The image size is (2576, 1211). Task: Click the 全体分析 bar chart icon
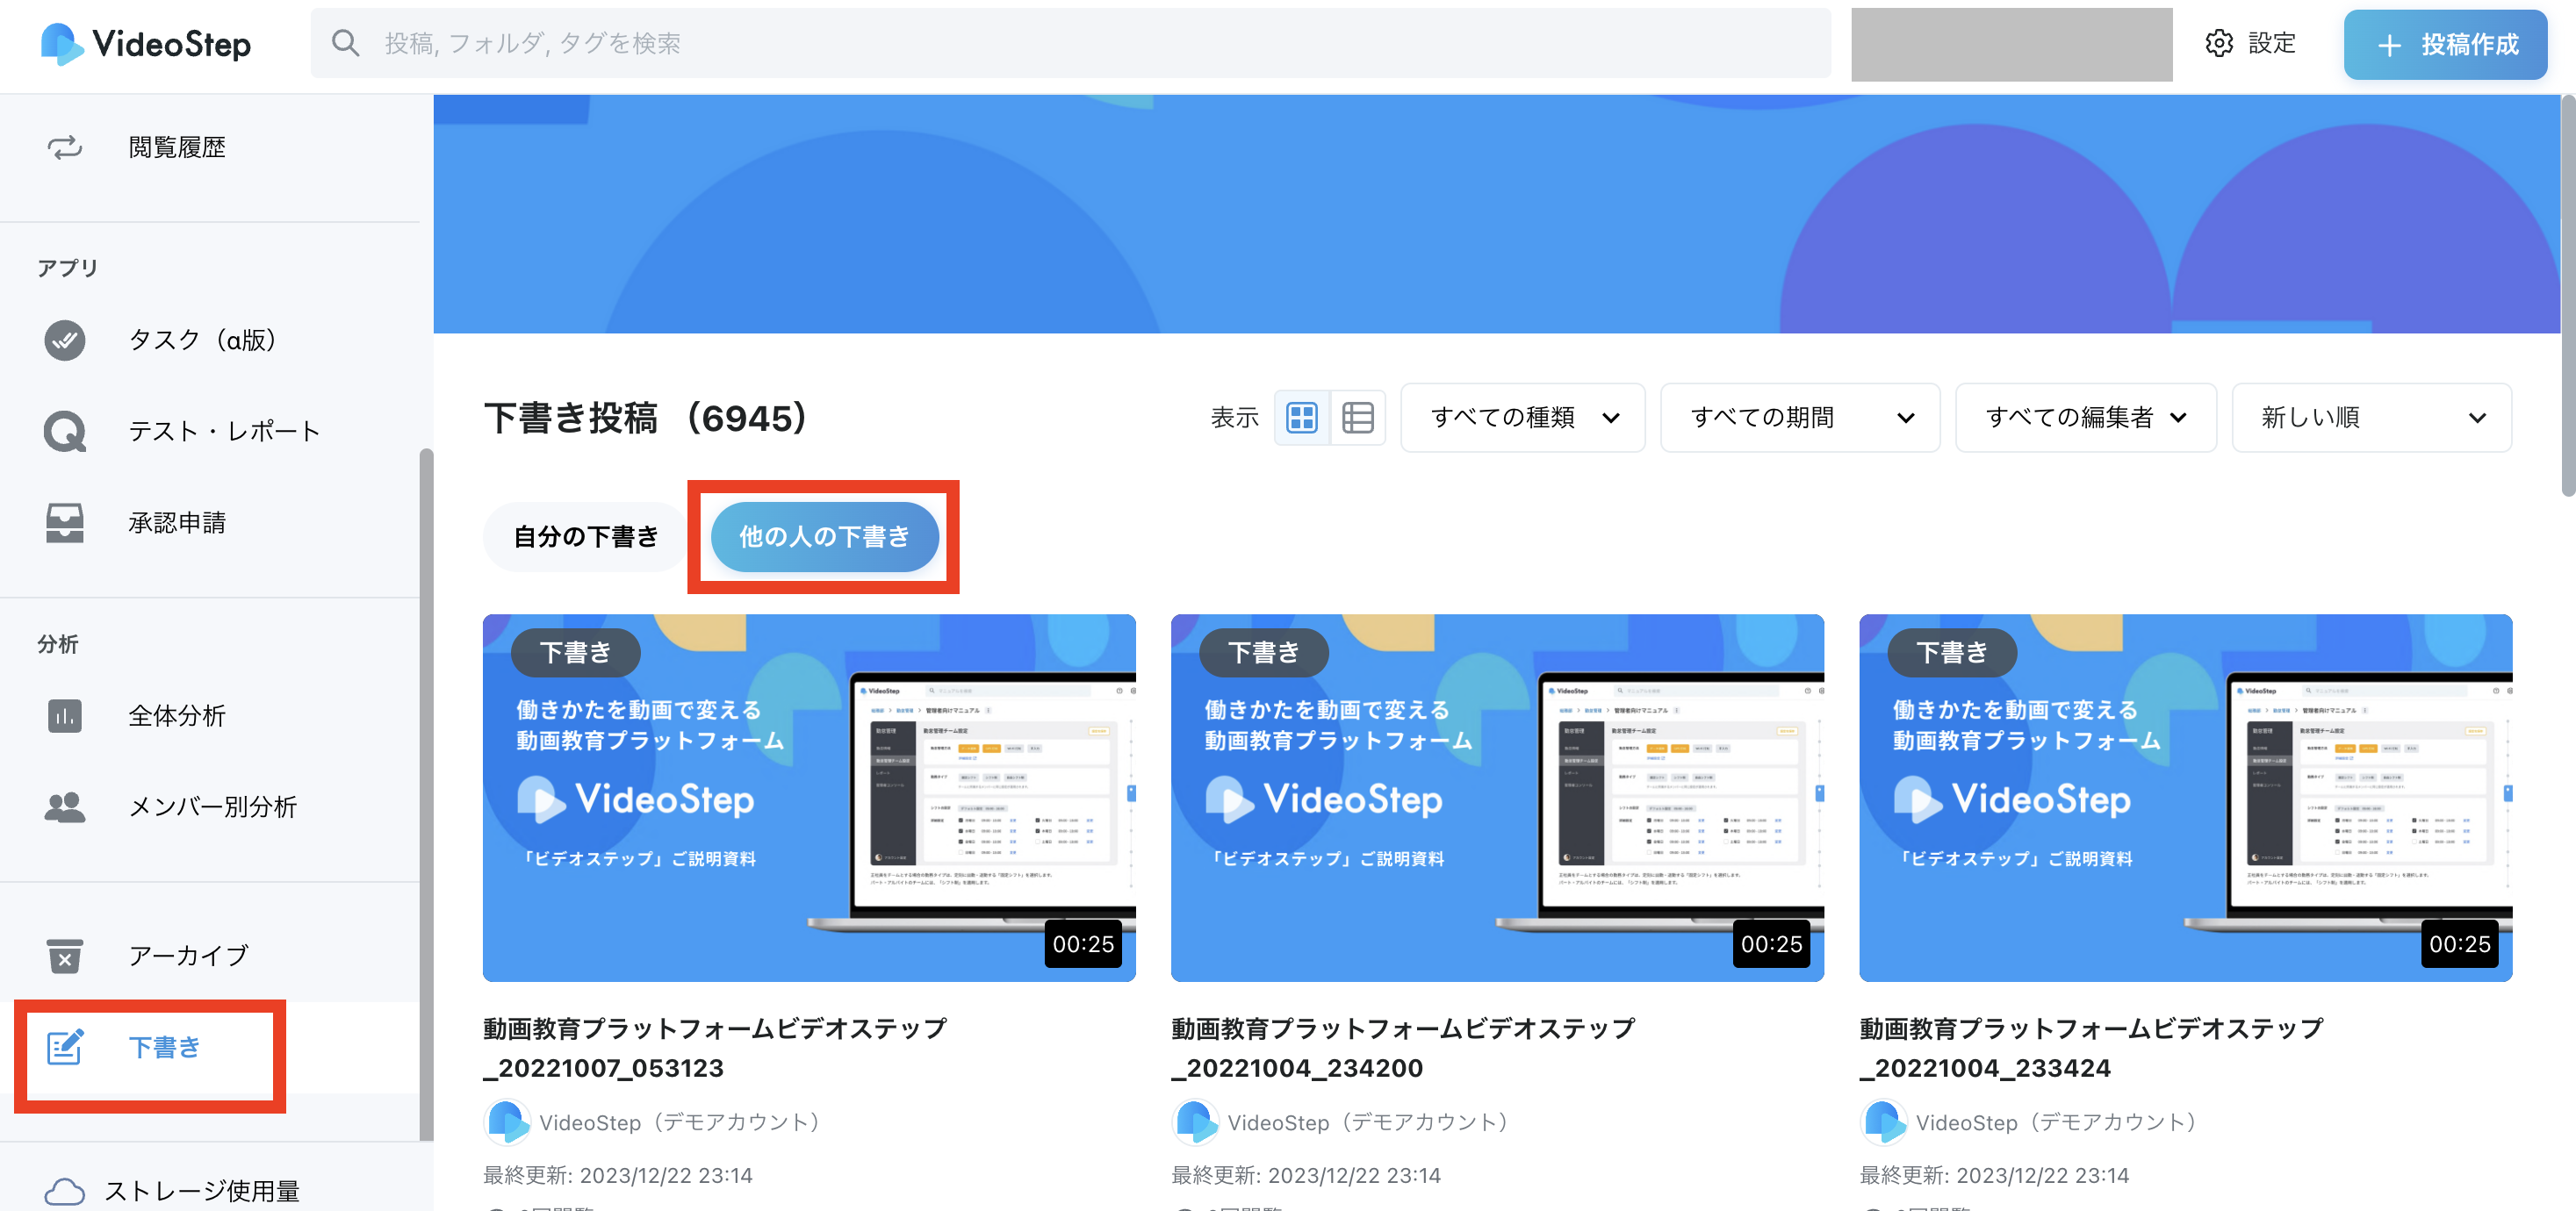(64, 715)
